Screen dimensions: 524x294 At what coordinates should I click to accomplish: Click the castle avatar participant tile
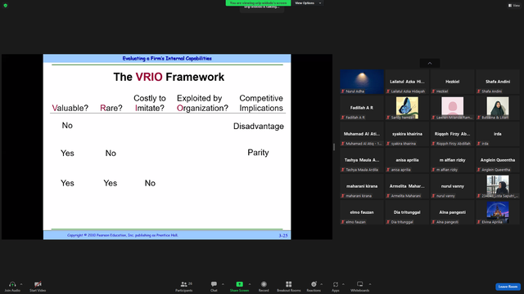pos(498,212)
